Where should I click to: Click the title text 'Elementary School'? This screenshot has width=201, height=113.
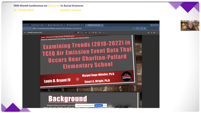tap(88, 65)
